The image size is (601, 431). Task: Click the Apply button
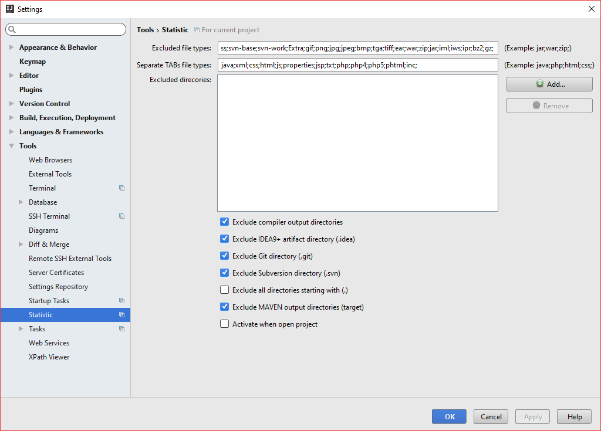[533, 416]
